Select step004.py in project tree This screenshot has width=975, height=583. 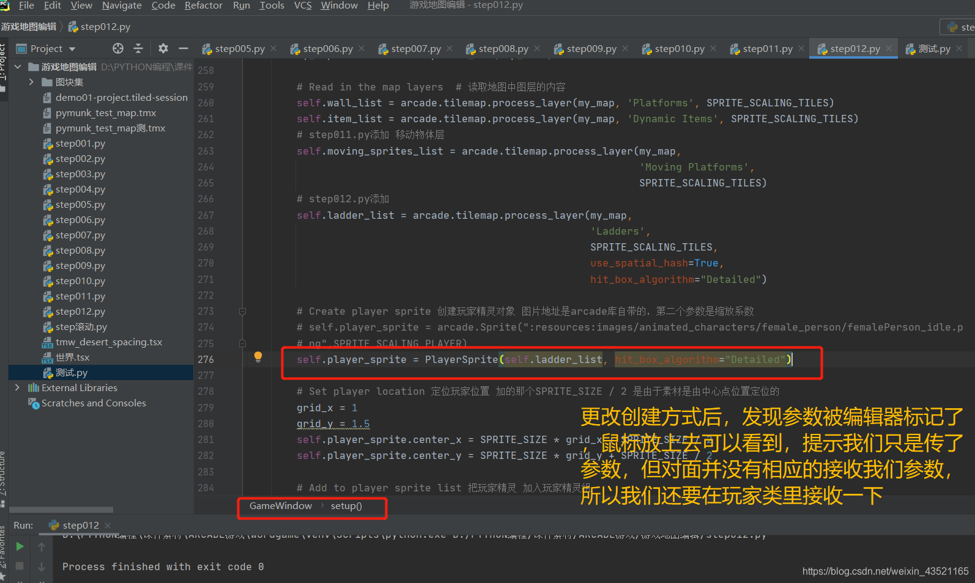[80, 189]
